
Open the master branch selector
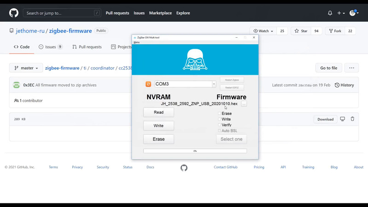(x=26, y=68)
